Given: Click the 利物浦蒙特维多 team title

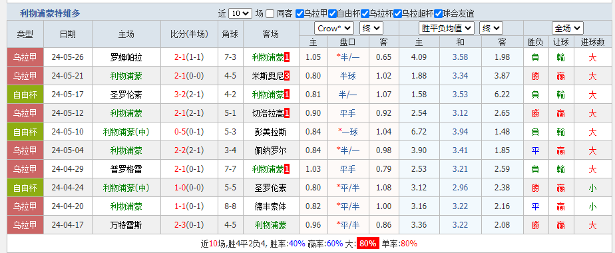Looking at the screenshot, I should (50, 14).
